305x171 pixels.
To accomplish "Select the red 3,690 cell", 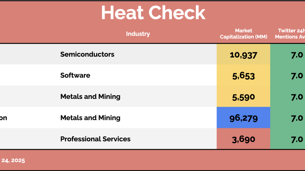I will tap(243, 139).
